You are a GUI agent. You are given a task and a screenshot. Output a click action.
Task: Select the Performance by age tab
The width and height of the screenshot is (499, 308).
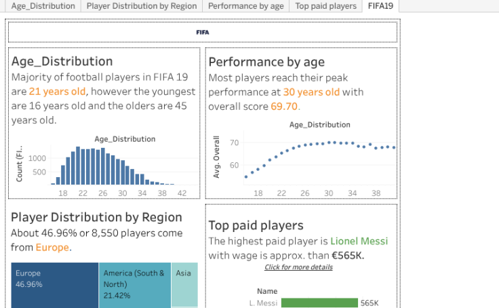click(x=245, y=6)
